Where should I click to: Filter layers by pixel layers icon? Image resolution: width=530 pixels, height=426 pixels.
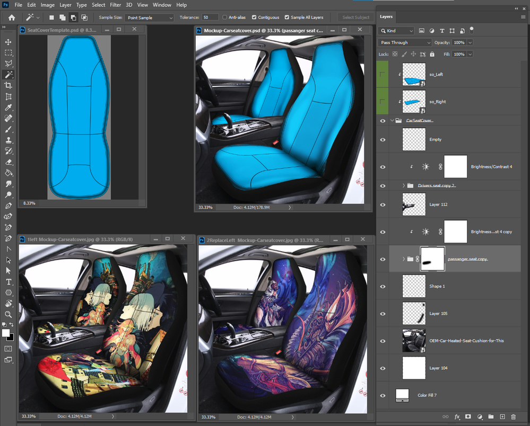point(421,31)
